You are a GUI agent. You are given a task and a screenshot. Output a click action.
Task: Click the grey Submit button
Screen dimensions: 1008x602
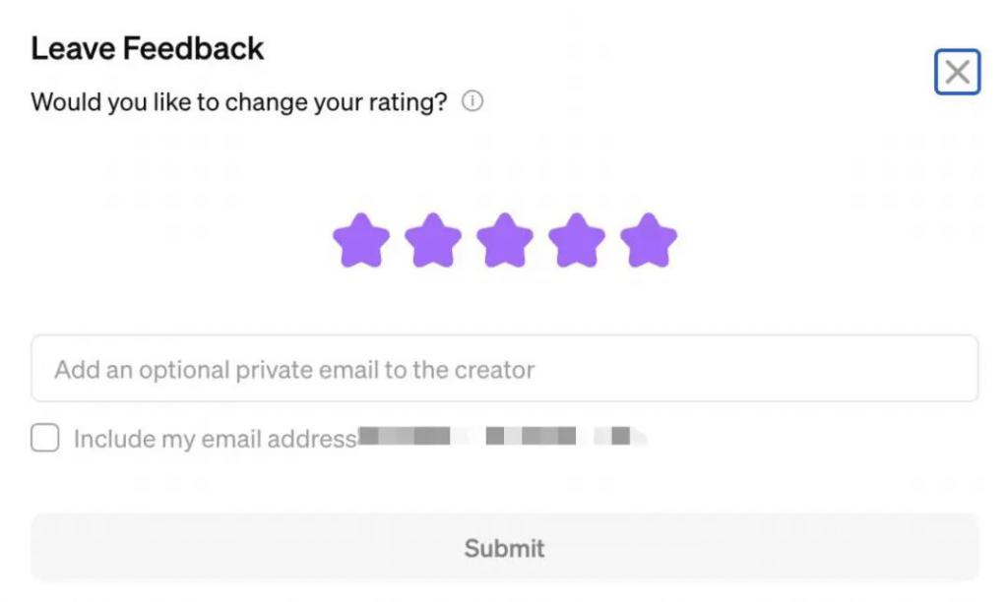tap(505, 547)
